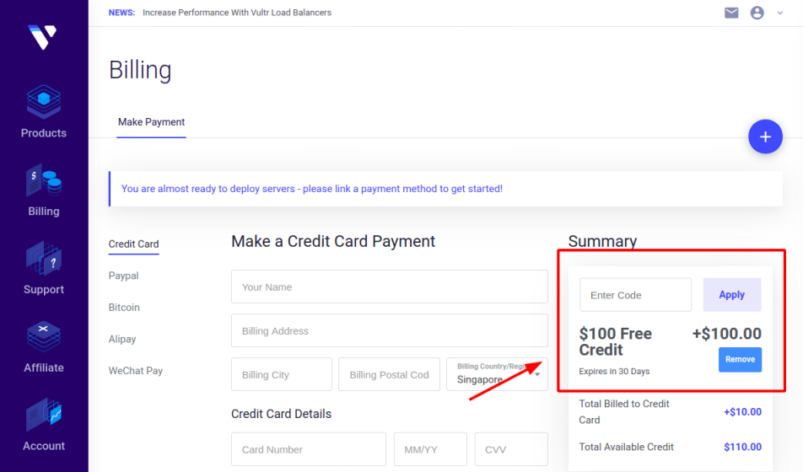Expand the user account chevron menu
The image size is (803, 472).
780,13
